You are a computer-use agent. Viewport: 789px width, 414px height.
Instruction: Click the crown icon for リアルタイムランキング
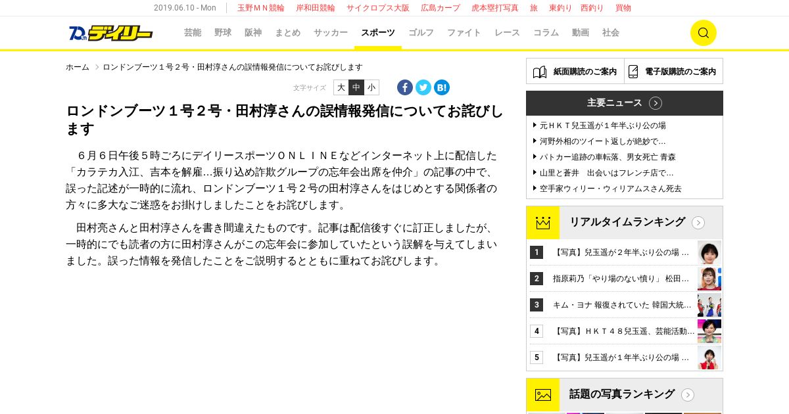[x=542, y=223]
